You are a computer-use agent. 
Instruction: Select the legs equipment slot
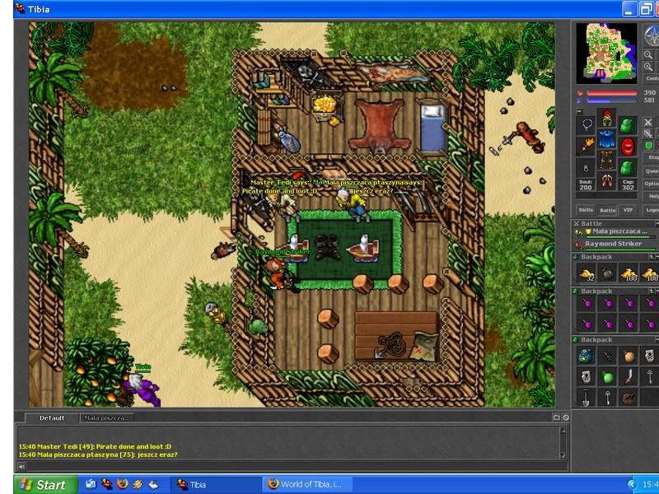point(606,160)
